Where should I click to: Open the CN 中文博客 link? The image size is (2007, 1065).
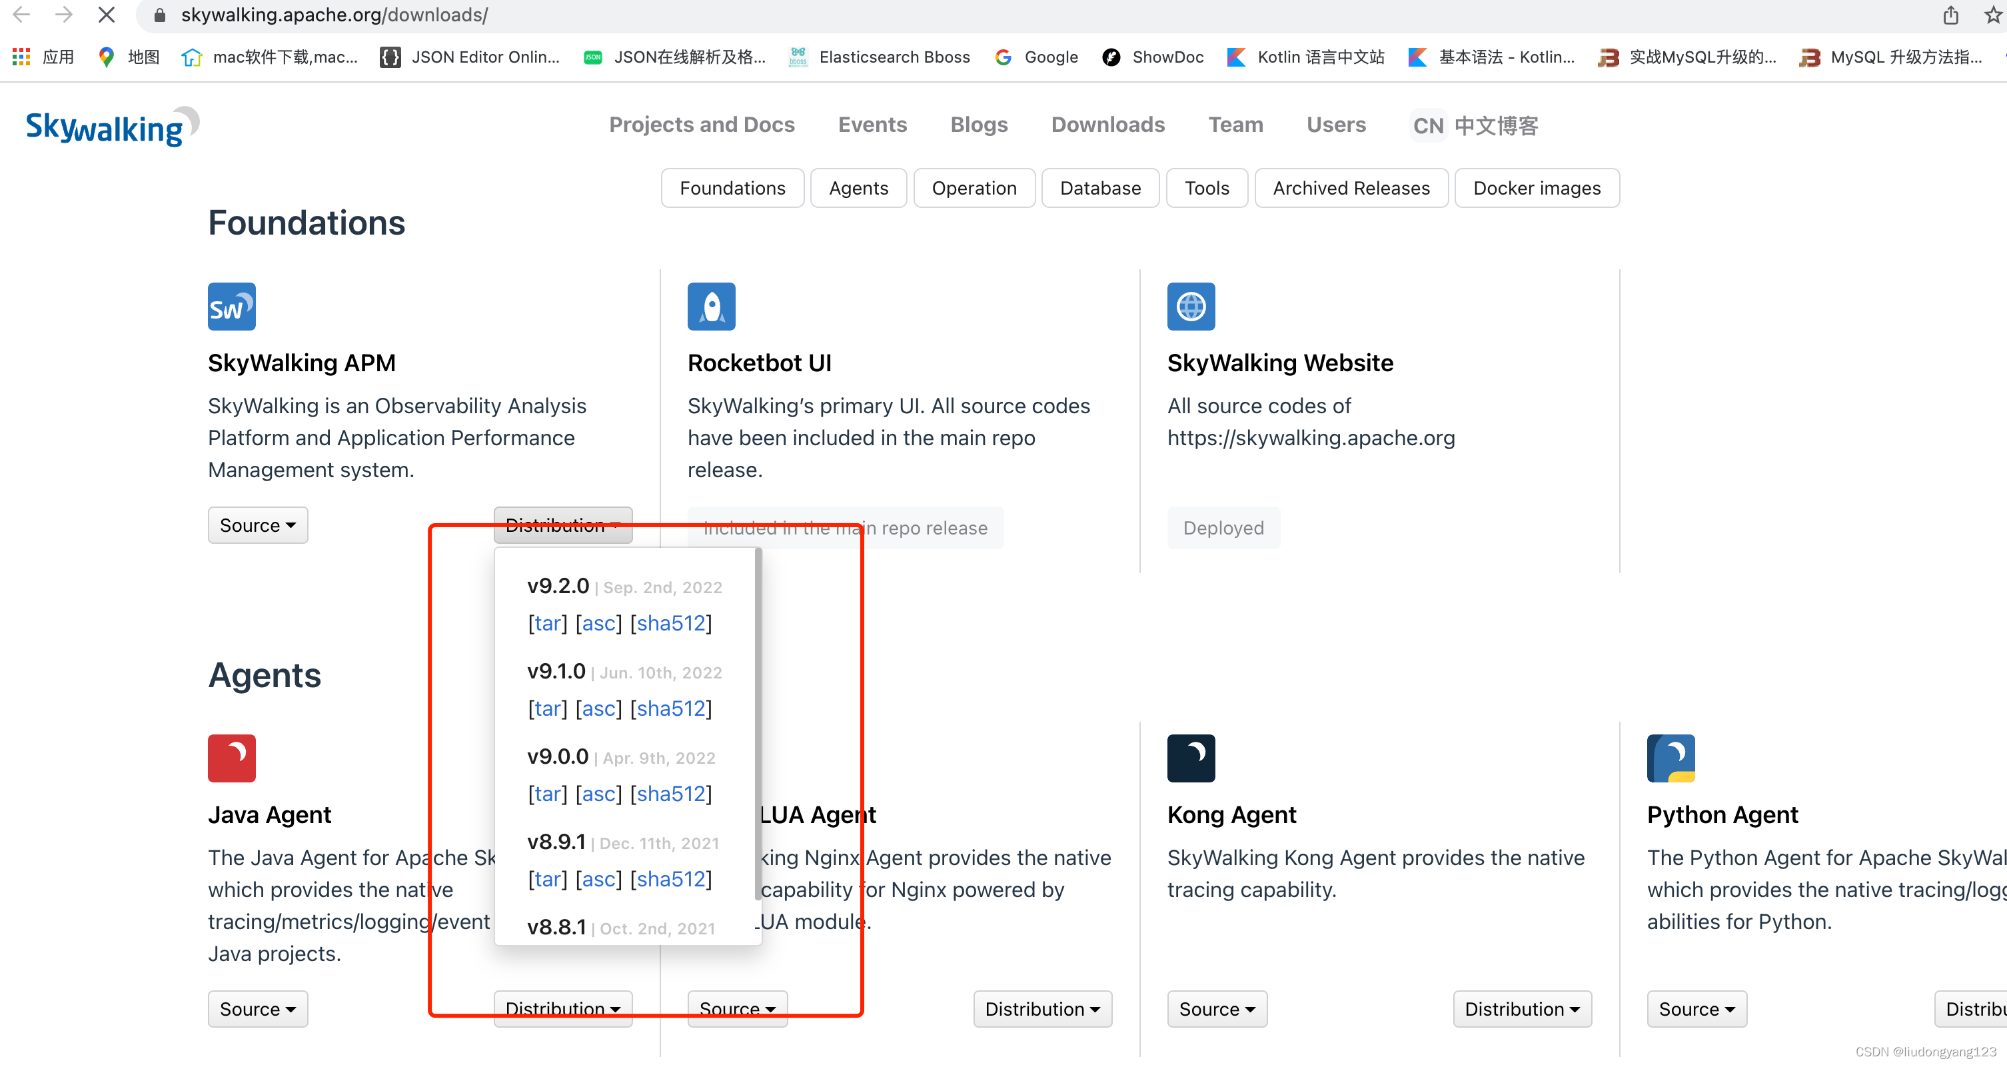(1475, 125)
